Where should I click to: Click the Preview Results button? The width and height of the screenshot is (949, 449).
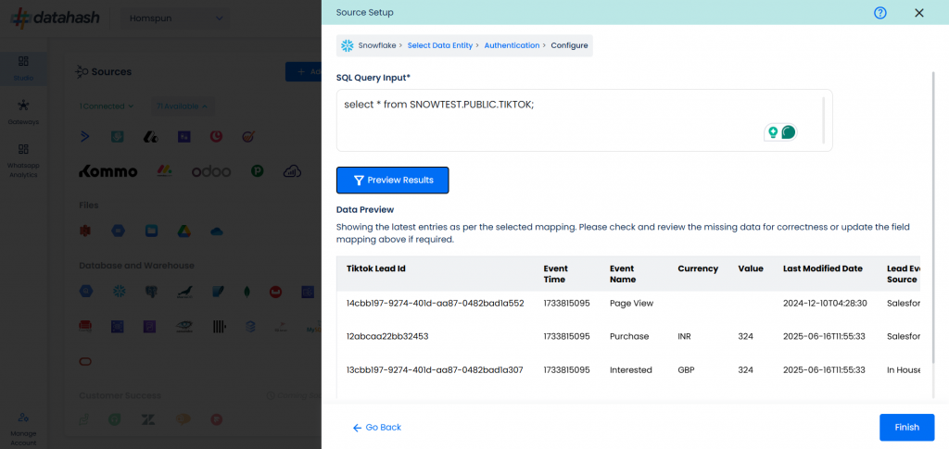coord(393,181)
